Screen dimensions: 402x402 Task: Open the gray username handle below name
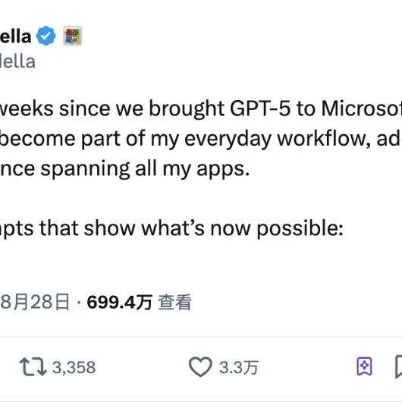(17, 61)
